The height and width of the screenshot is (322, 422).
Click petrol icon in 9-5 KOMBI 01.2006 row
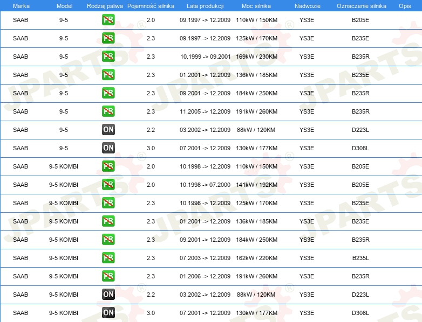point(108,276)
